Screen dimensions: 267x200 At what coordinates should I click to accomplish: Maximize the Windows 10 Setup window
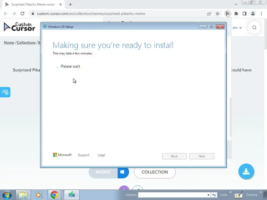[211, 27]
